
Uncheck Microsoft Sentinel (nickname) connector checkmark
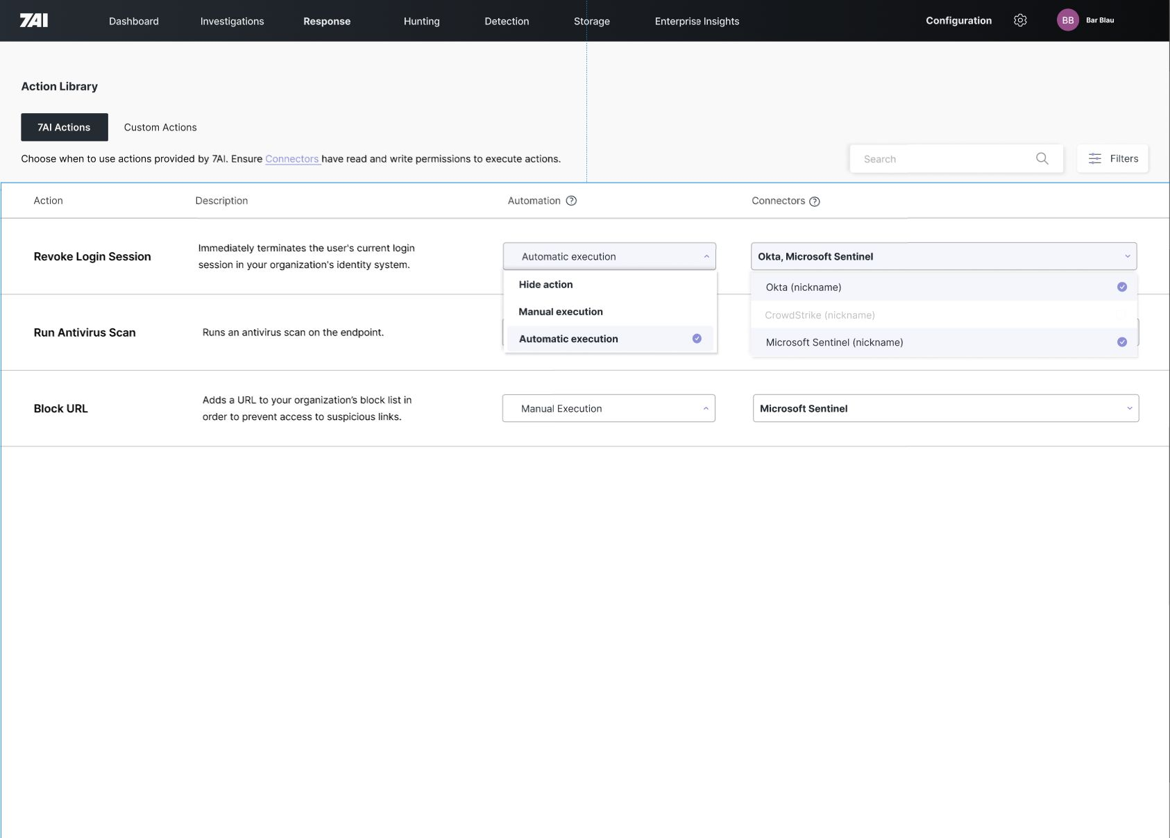coord(1122,342)
